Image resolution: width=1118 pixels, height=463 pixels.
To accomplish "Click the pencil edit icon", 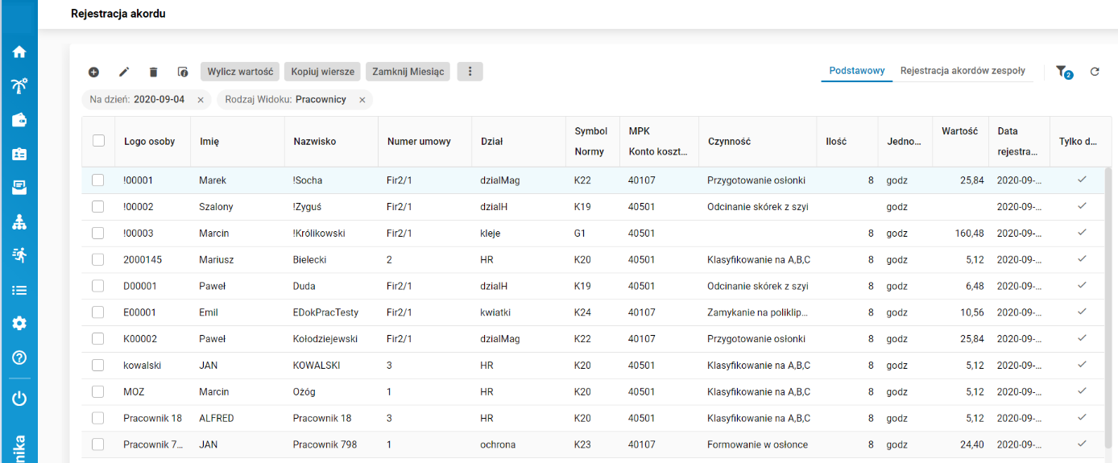I will (x=124, y=72).
